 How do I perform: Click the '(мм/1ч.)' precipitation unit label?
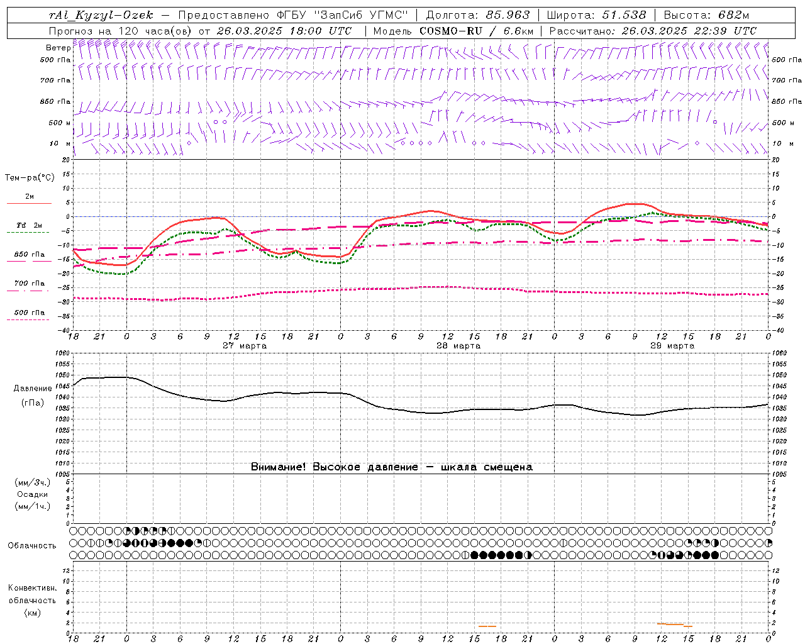[x=32, y=506]
